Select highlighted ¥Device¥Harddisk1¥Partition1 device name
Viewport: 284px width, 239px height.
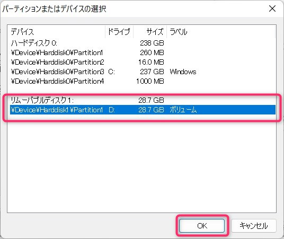[57, 110]
